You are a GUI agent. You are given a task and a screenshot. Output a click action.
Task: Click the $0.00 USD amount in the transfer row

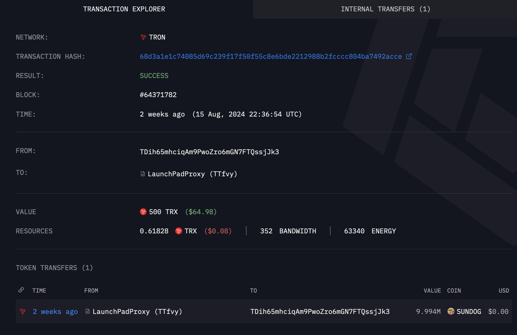tap(498, 312)
